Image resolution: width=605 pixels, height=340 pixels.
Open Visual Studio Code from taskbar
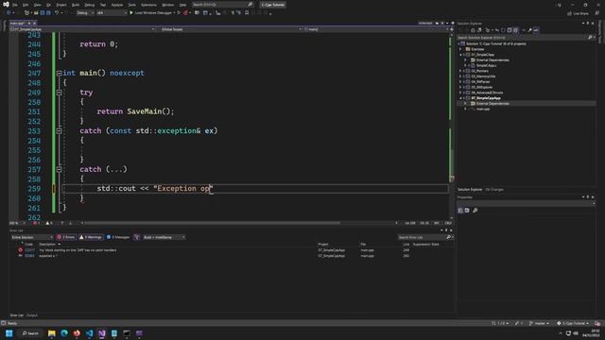coord(89,333)
